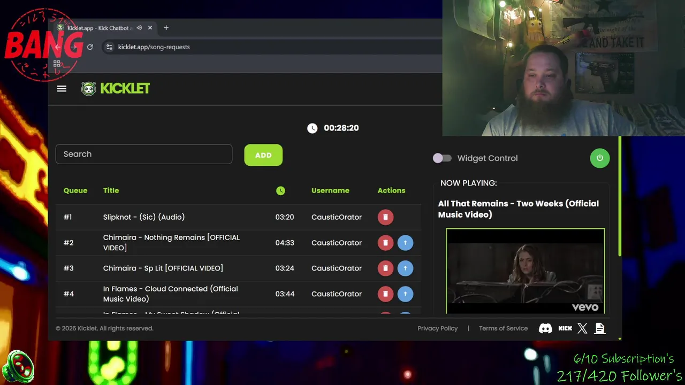Delete Chimaira - Sp Lit from queue

click(x=385, y=268)
